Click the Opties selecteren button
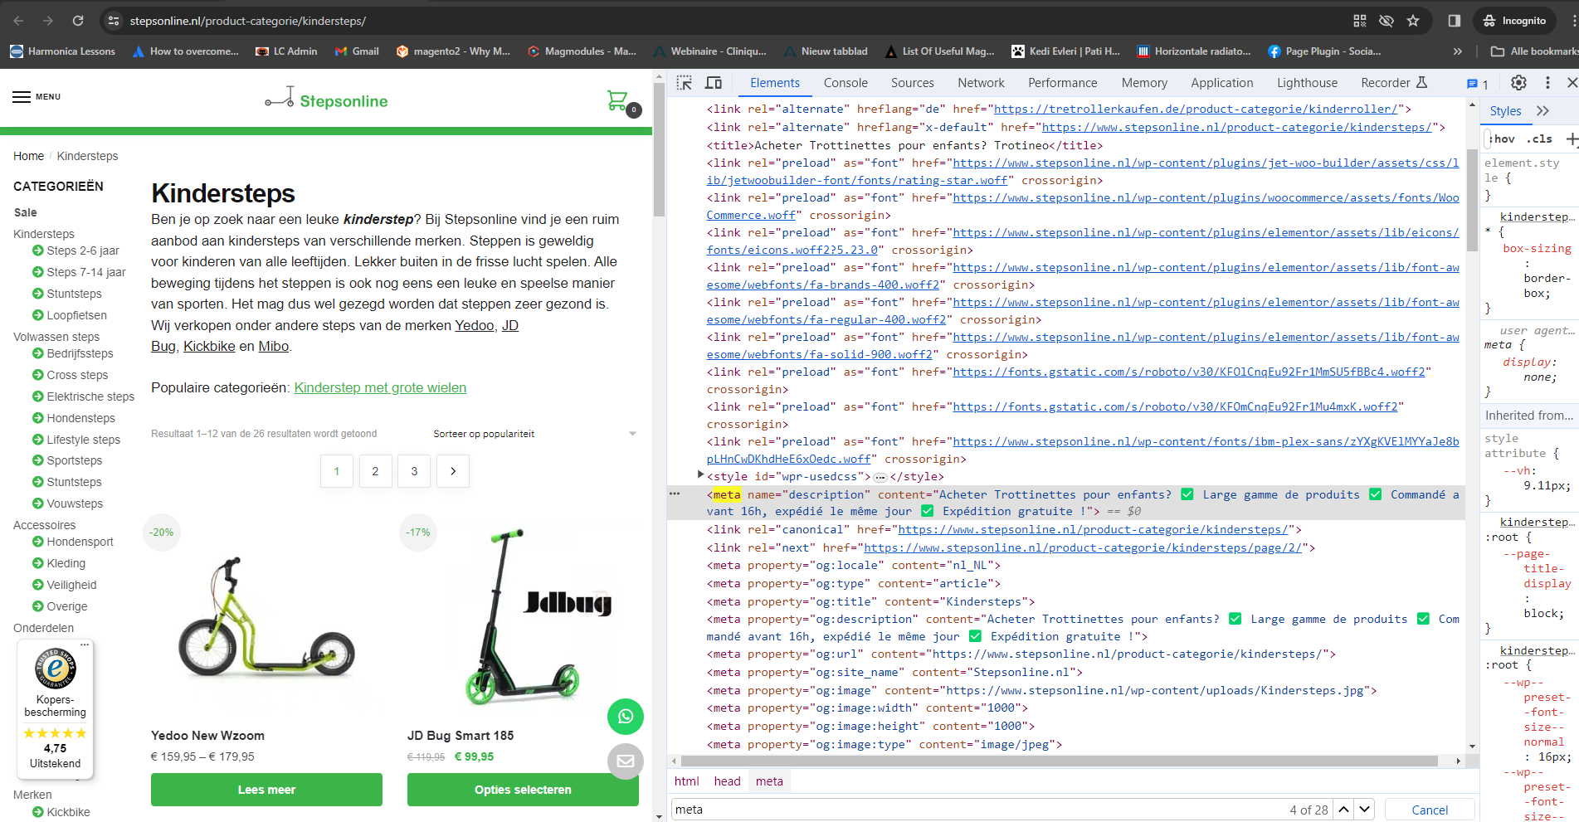The width and height of the screenshot is (1579, 822). 523,790
